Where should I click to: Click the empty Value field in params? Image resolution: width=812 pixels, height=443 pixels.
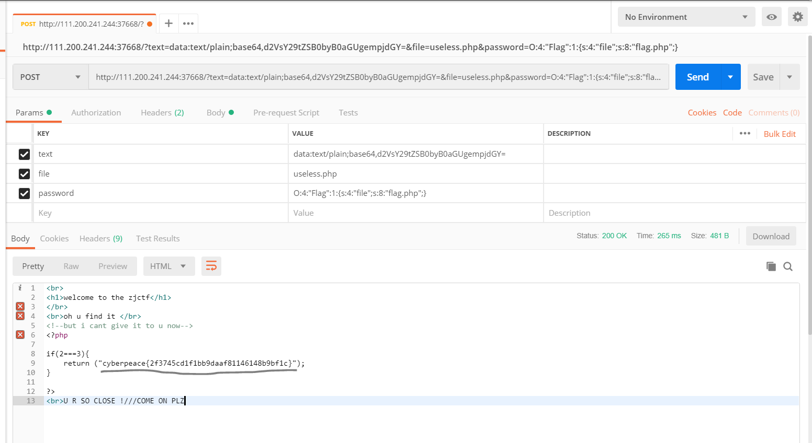point(416,213)
